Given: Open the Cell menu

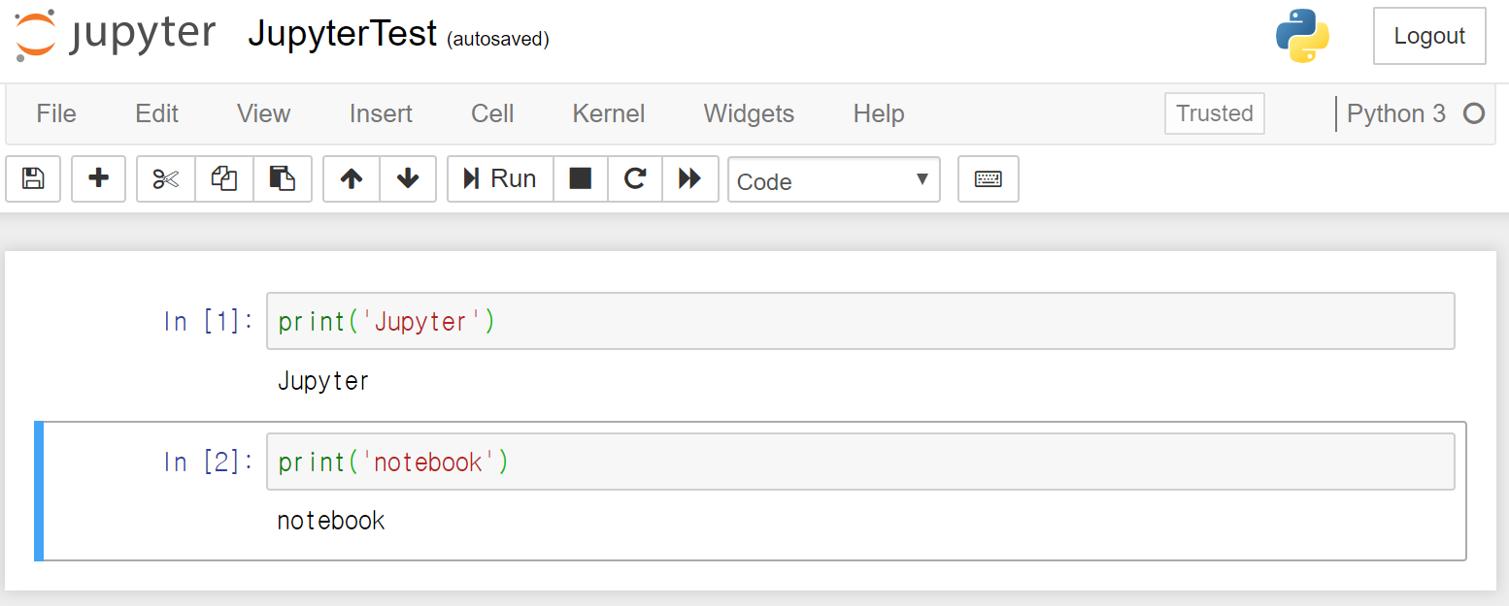Looking at the screenshot, I should [492, 113].
